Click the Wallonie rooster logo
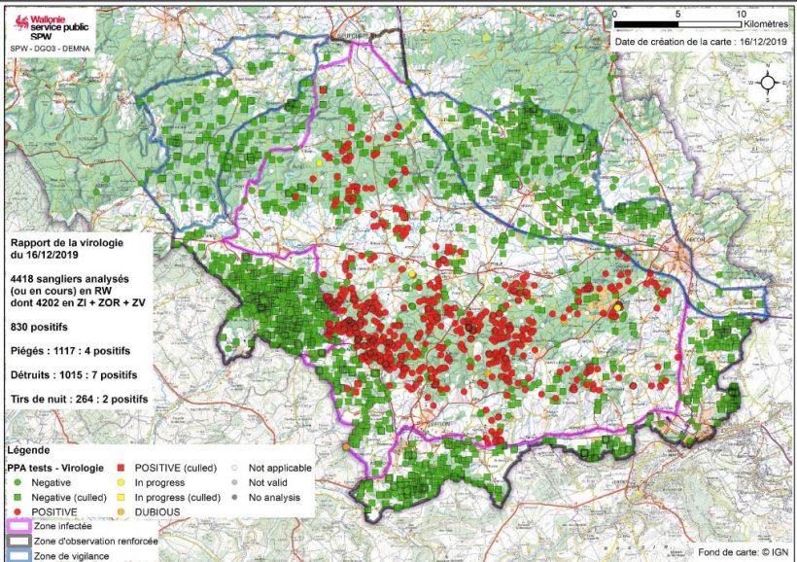Image resolution: width=797 pixels, height=562 pixels. tap(17, 21)
